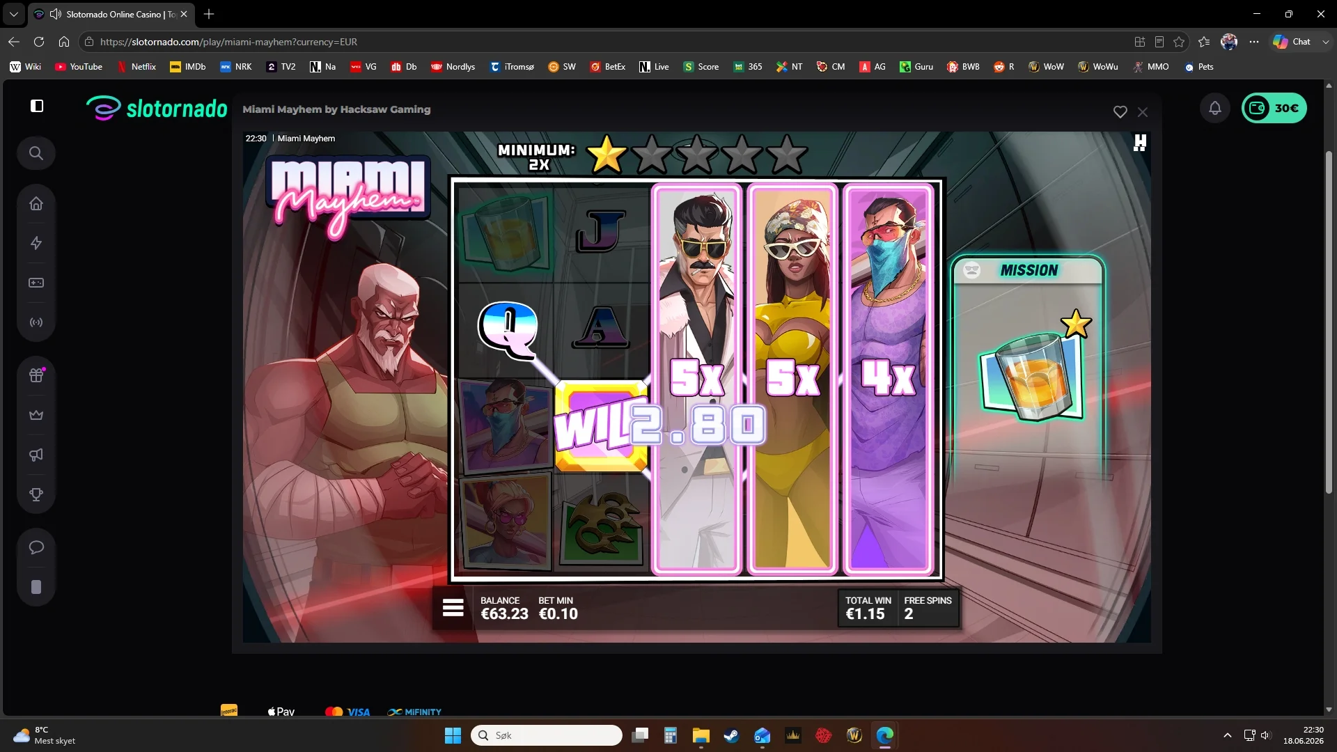The width and height of the screenshot is (1337, 752).
Task: Close the Miami Mayhem game window
Action: click(x=1143, y=111)
